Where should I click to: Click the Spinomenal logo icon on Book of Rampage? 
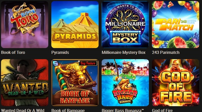pos(56,63)
